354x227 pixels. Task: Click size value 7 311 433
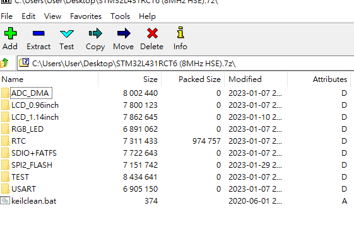click(x=140, y=141)
